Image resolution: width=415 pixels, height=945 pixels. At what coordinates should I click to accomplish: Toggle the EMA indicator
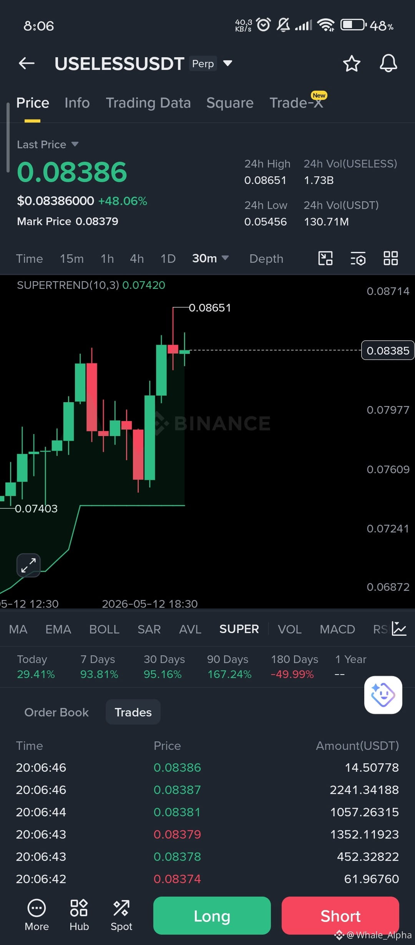(58, 629)
